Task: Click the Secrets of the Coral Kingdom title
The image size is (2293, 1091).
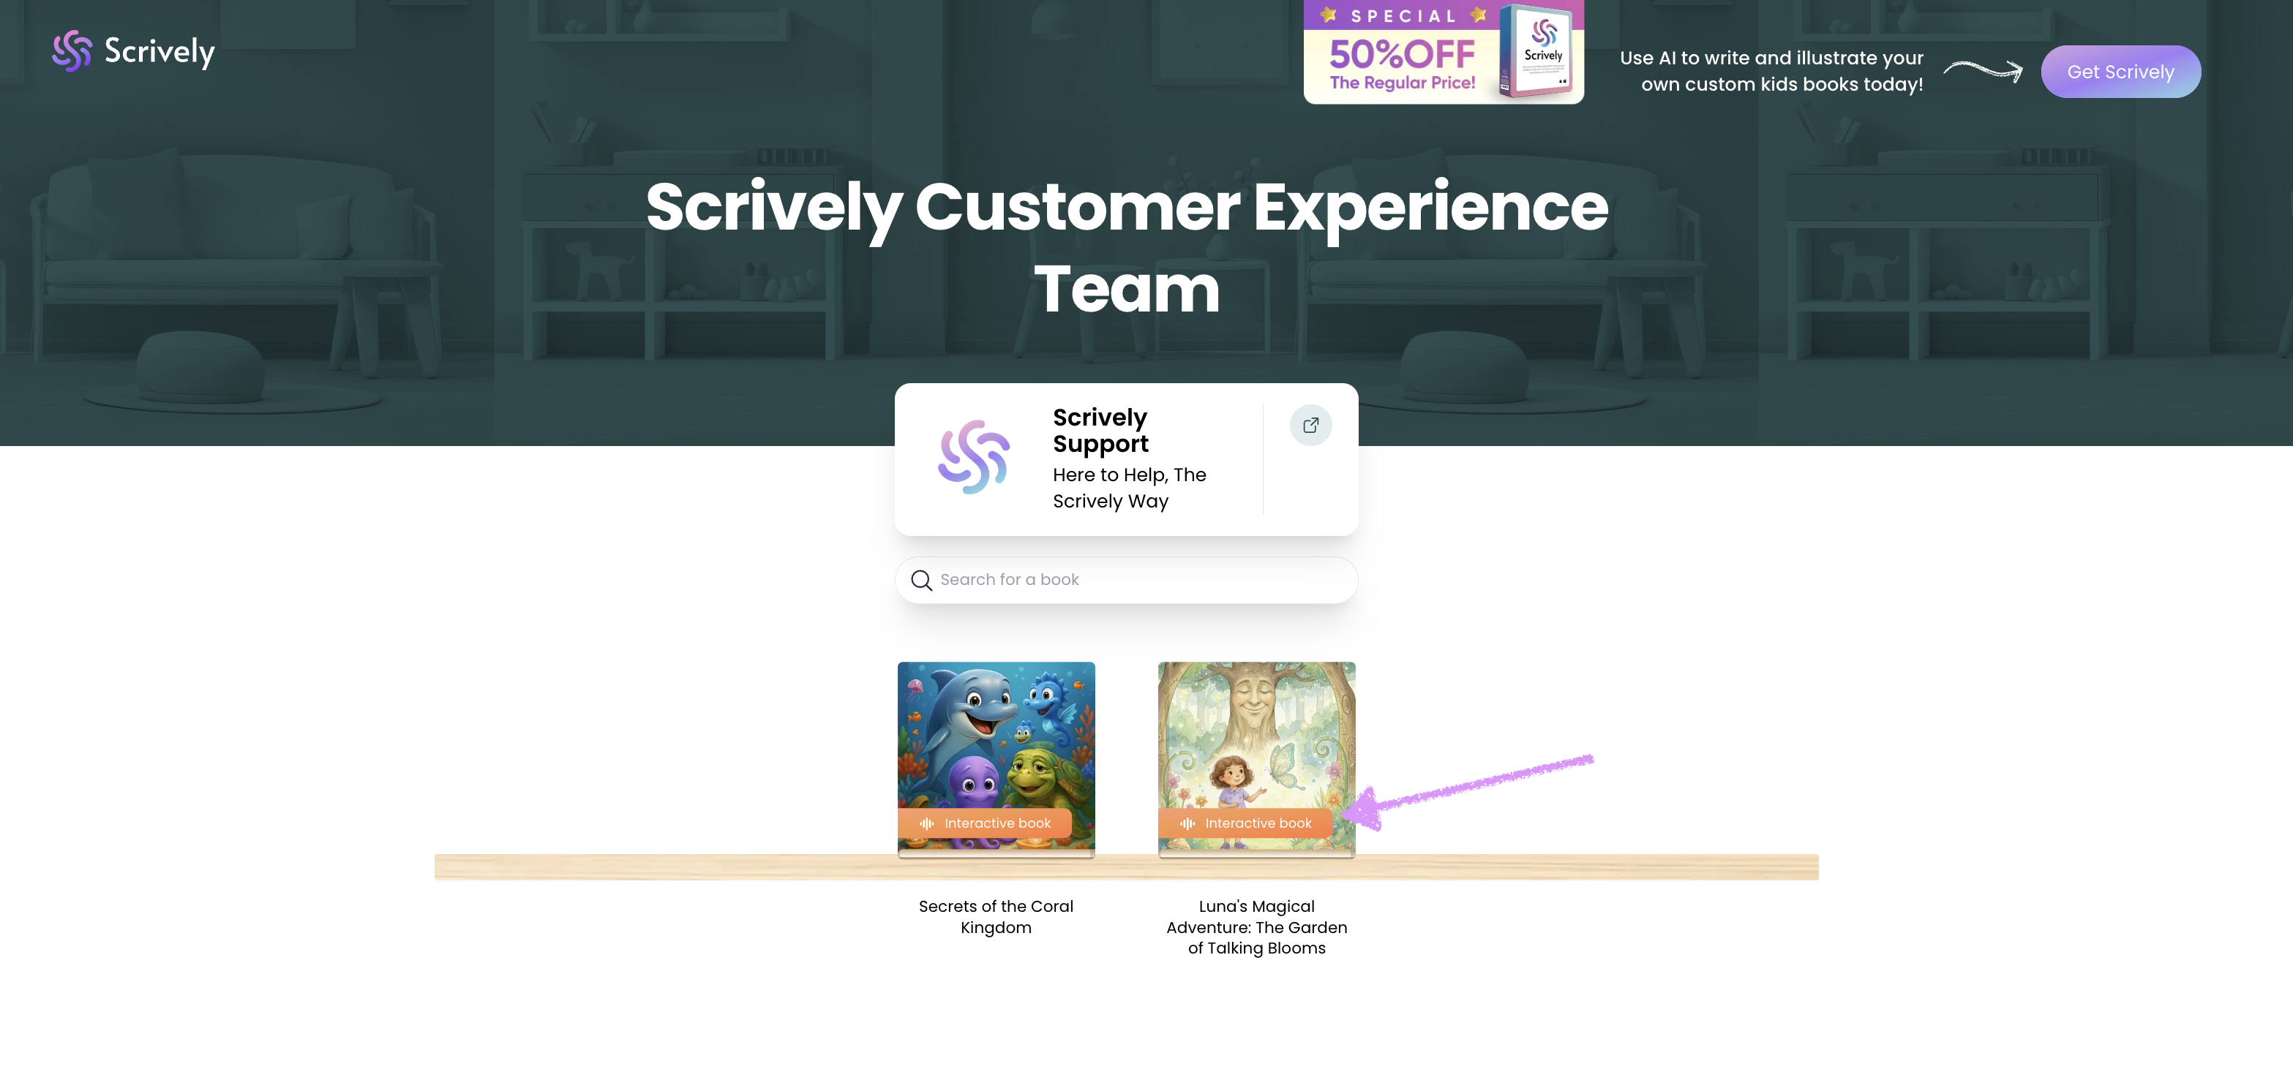Action: [996, 916]
